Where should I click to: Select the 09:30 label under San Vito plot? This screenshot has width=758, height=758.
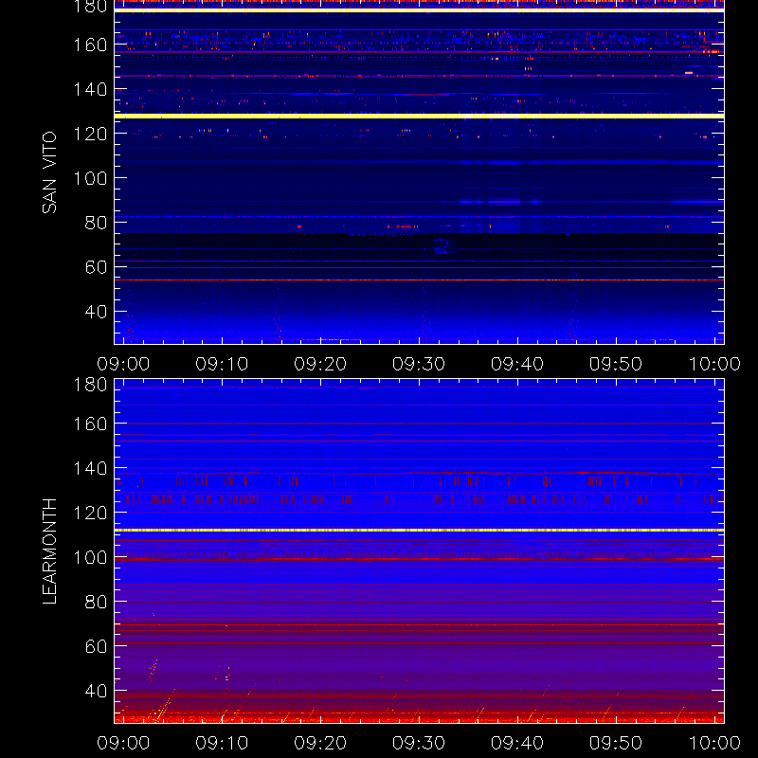coord(419,364)
